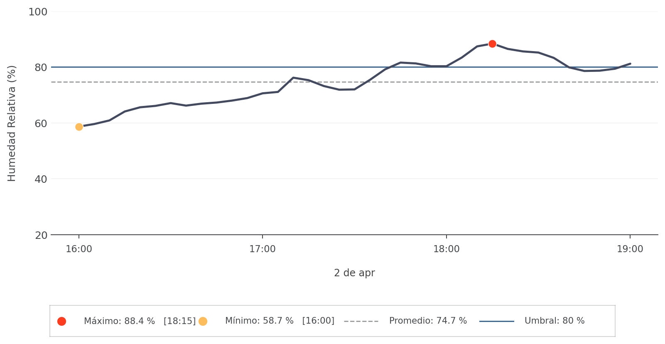665x344 pixels.
Task: Click the gray dashed line sample in legend
Action: click(x=361, y=321)
